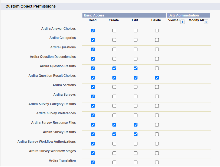220x167 pixels.
Task: Disable Edit permission for Ardira Survey Results
Action: pos(135,134)
